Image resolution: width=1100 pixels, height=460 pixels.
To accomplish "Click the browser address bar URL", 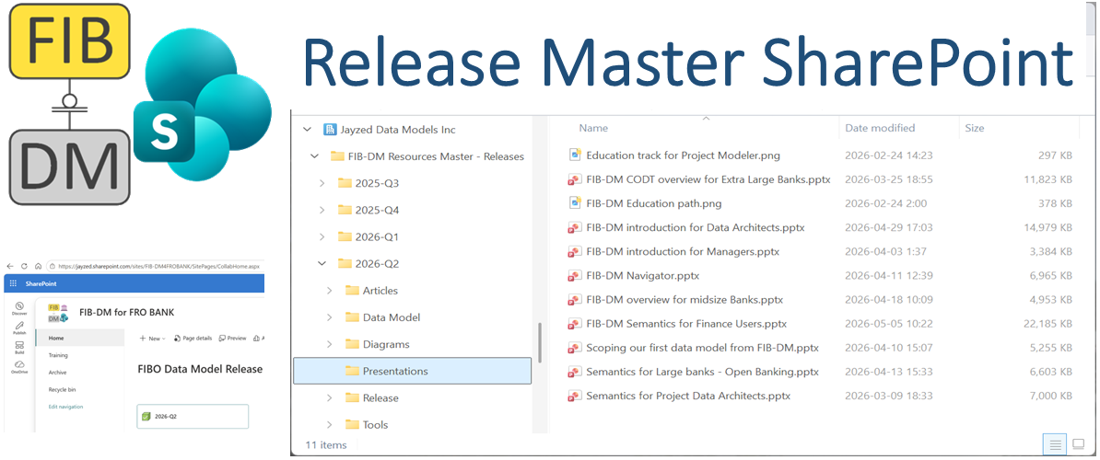I will (x=160, y=266).
